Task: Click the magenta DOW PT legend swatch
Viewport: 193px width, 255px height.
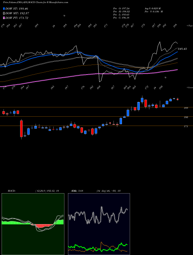Action: click(4, 18)
